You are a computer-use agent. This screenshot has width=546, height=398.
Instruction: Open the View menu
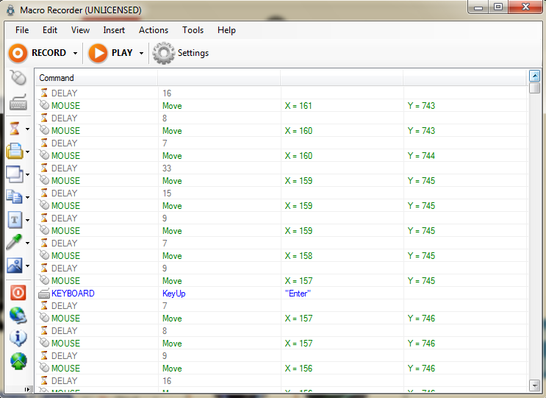[80, 30]
